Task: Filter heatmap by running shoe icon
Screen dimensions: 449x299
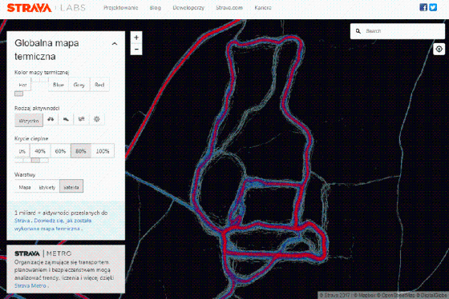Action: pyautogui.click(x=66, y=119)
